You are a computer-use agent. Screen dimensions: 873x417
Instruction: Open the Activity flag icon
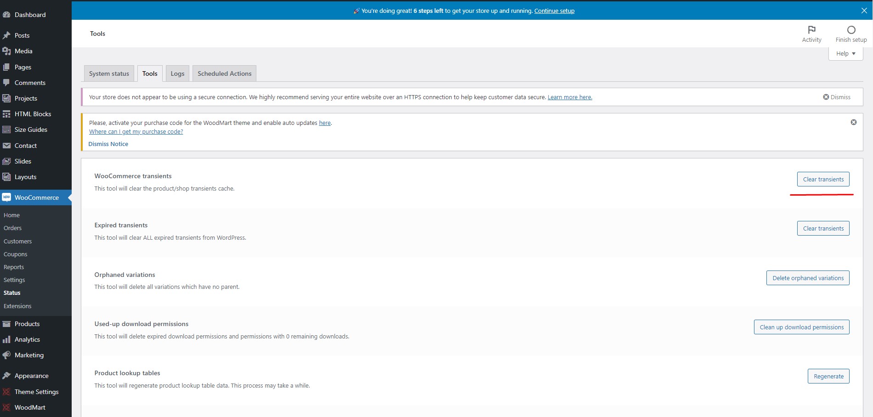point(812,30)
